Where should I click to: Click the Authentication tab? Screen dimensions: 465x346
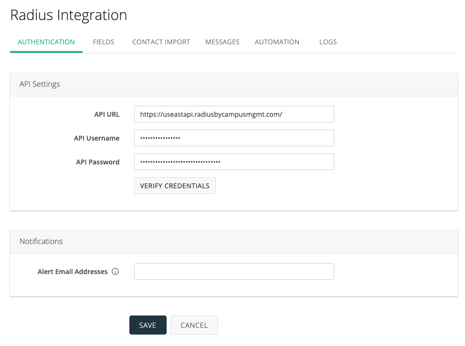click(x=46, y=42)
